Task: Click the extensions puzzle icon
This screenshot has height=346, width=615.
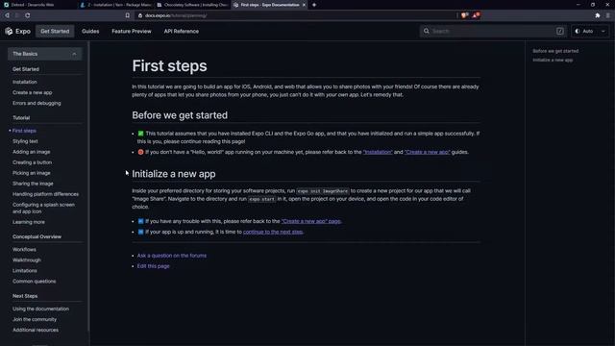Action: tap(598, 15)
